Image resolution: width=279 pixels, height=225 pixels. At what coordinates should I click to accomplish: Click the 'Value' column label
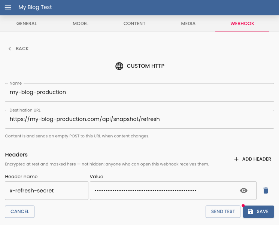click(x=97, y=176)
